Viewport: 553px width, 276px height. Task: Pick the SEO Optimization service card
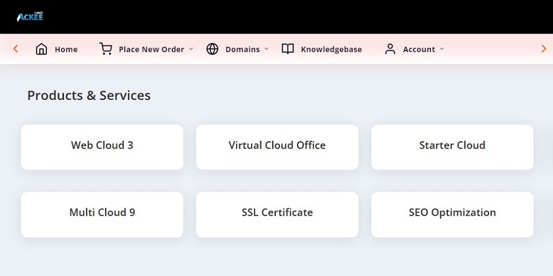[x=452, y=213]
